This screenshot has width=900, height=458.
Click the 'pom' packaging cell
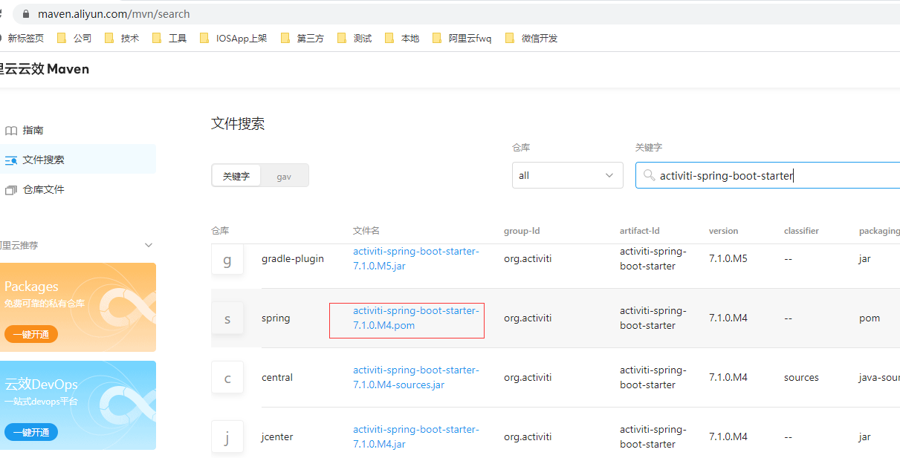tap(870, 318)
